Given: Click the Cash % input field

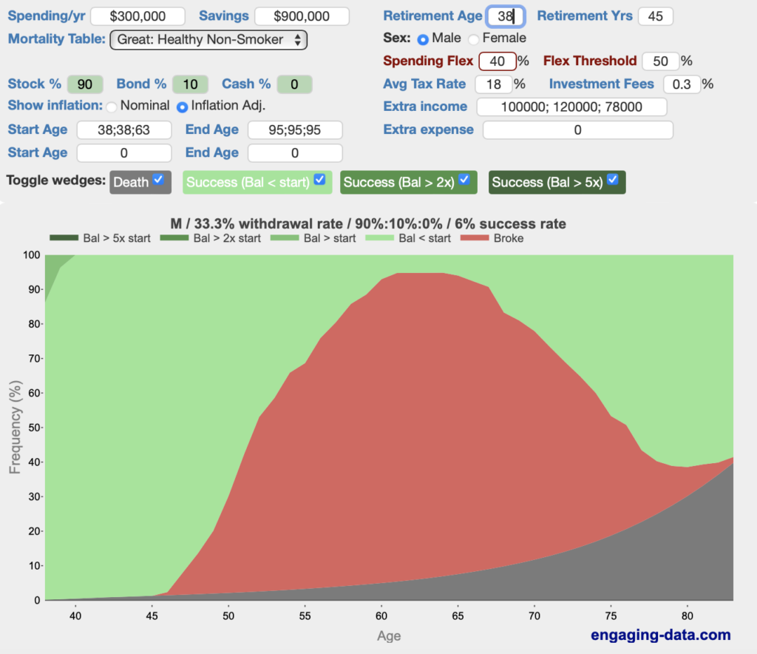Looking at the screenshot, I should point(294,84).
